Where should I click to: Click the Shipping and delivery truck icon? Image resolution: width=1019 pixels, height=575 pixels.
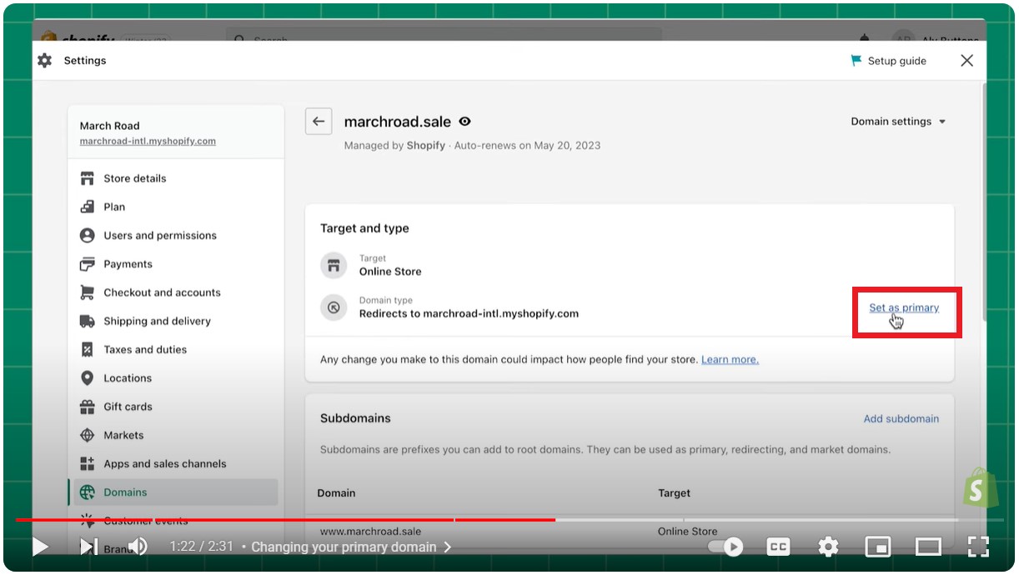(87, 321)
